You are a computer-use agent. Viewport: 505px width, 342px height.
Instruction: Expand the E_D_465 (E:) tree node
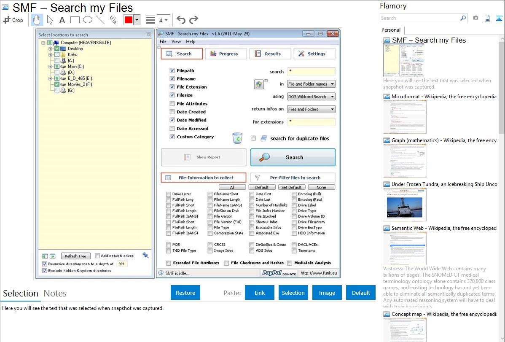tap(50, 78)
